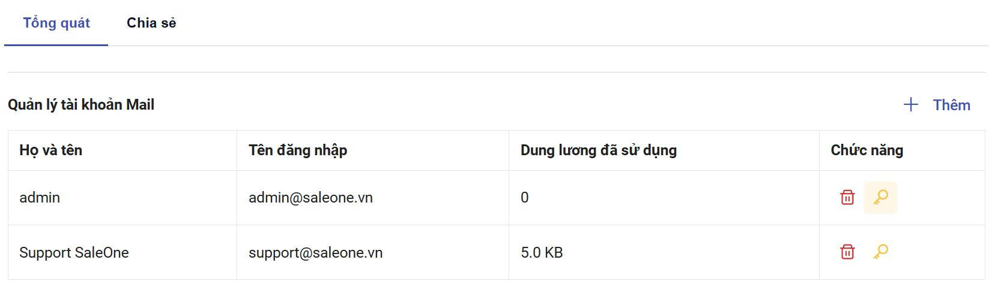Screen dimensions: 992x287
Task: Delete the admin mail account
Action: (x=847, y=197)
